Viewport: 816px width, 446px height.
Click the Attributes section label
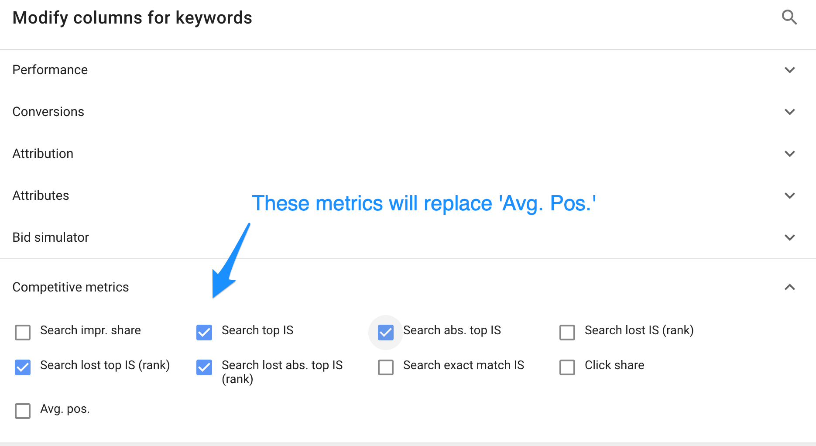(41, 196)
